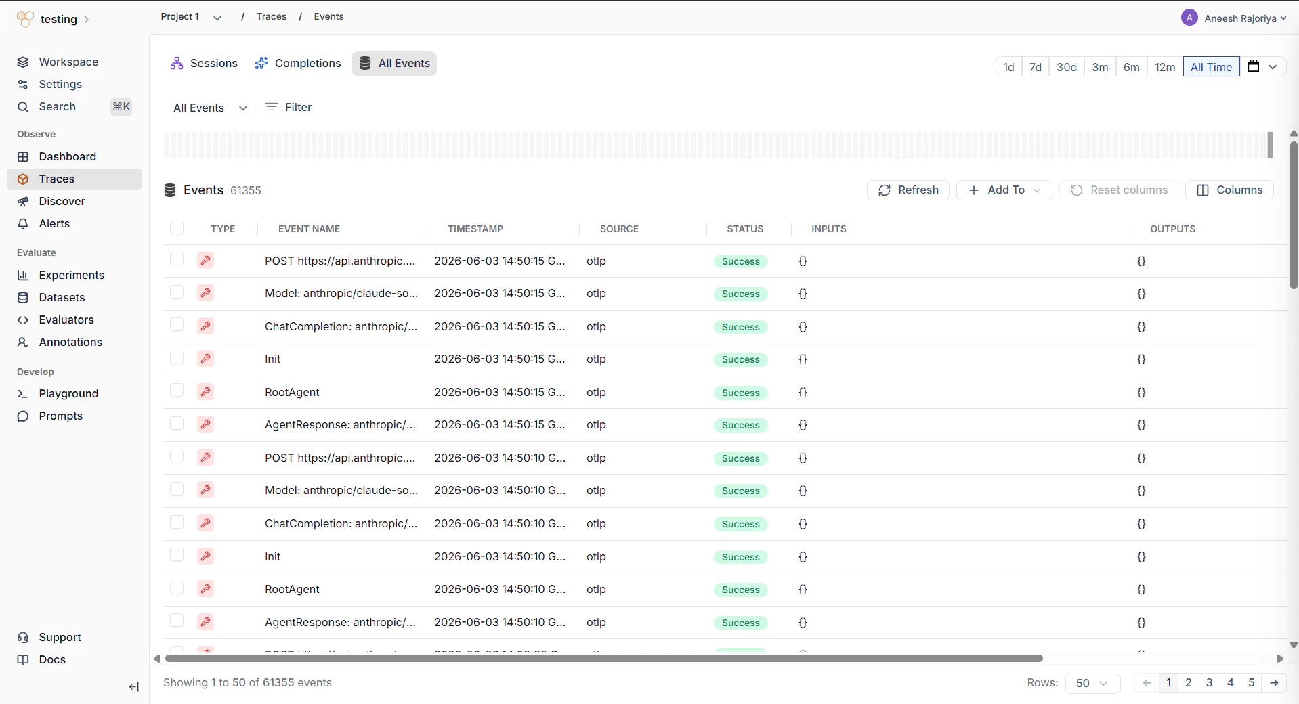This screenshot has width=1299, height=704.
Task: Select the All Events tab
Action: pyautogui.click(x=394, y=64)
